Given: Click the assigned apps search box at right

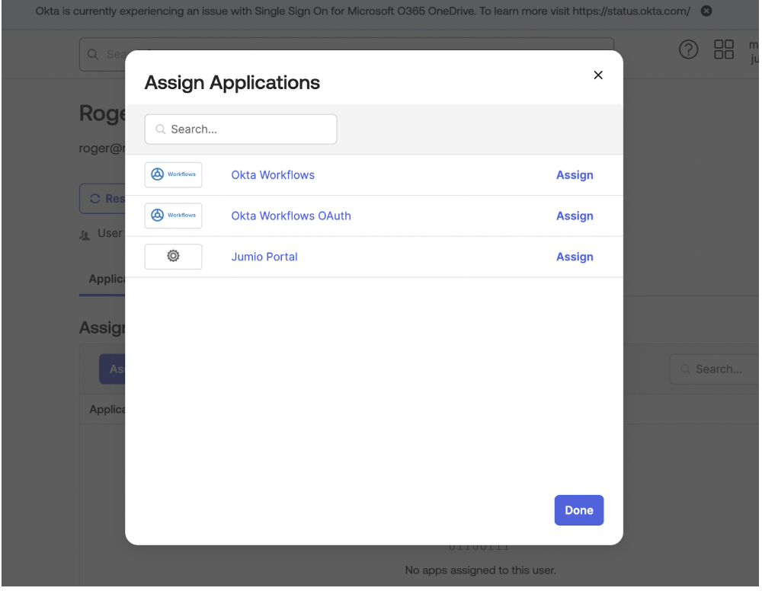Looking at the screenshot, I should click(x=716, y=369).
